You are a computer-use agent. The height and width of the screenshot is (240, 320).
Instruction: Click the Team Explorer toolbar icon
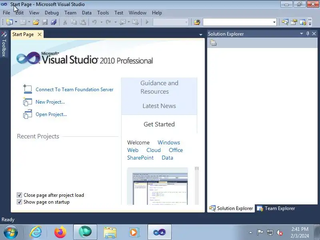[x=303, y=22]
